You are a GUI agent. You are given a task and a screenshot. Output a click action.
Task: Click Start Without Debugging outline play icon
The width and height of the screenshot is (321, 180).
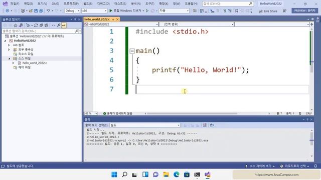click(x=147, y=10)
